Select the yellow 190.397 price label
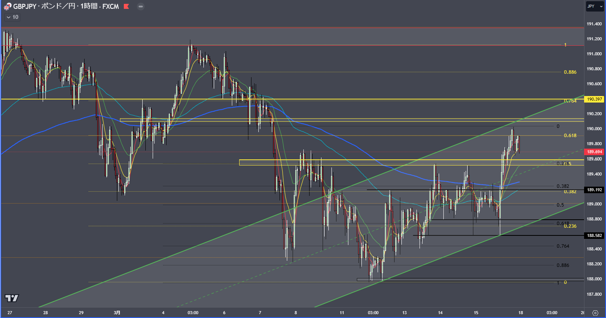Viewport: 606px width, 318px height. click(x=594, y=99)
